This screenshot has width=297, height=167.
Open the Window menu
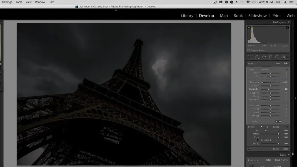40,2
